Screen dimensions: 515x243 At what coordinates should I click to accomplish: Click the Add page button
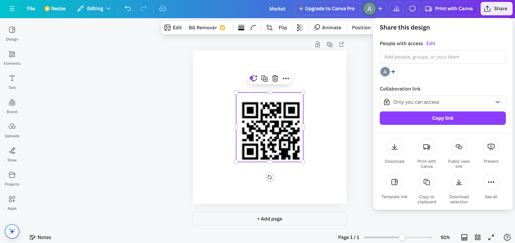[270, 219]
